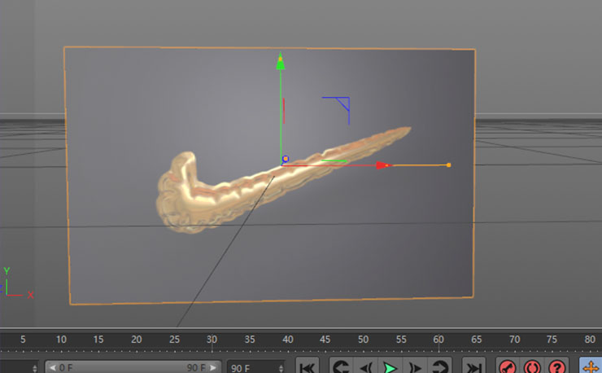Click frame 35 on the timeline ruler
This screenshot has height=373, width=602.
pos(250,339)
